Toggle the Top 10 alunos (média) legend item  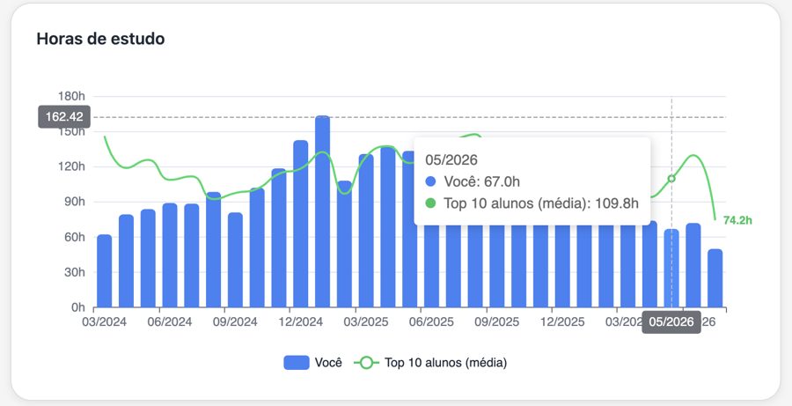pyautogui.click(x=429, y=363)
